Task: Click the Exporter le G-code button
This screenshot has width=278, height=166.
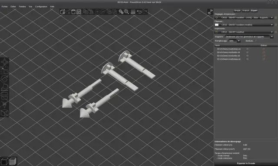Action: tap(246, 163)
